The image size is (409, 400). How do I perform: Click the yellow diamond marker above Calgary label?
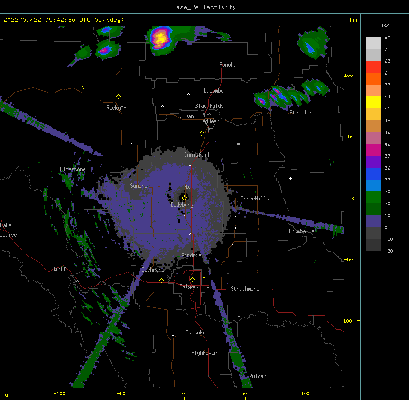[x=192, y=280]
